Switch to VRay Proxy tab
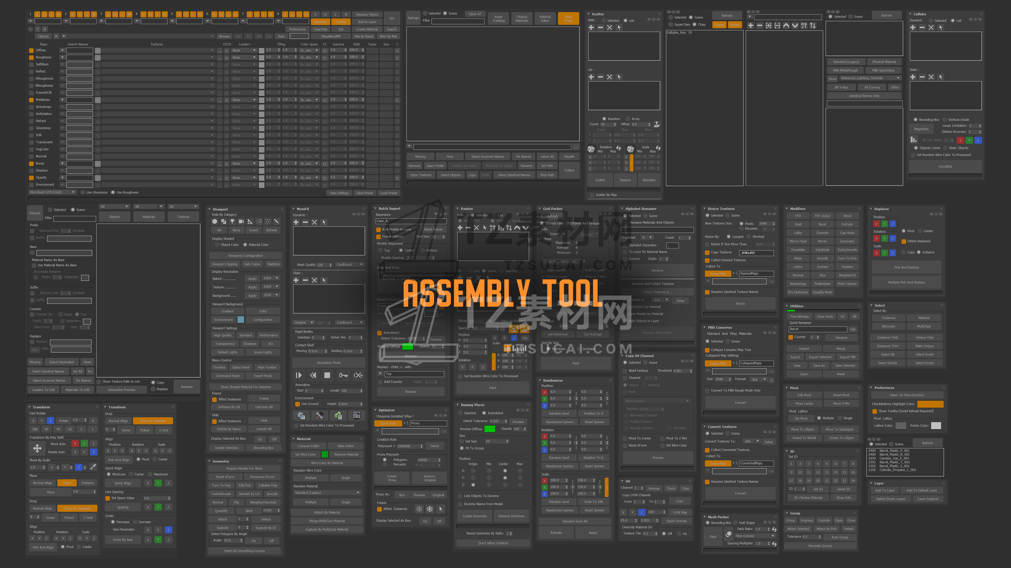 tap(568, 18)
